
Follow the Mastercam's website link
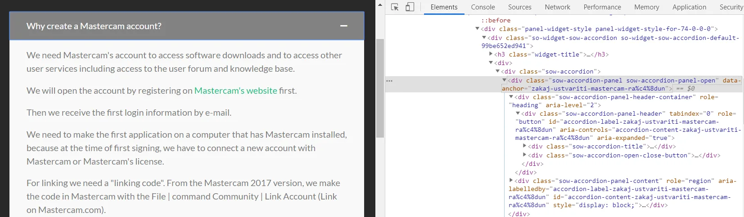pos(235,91)
